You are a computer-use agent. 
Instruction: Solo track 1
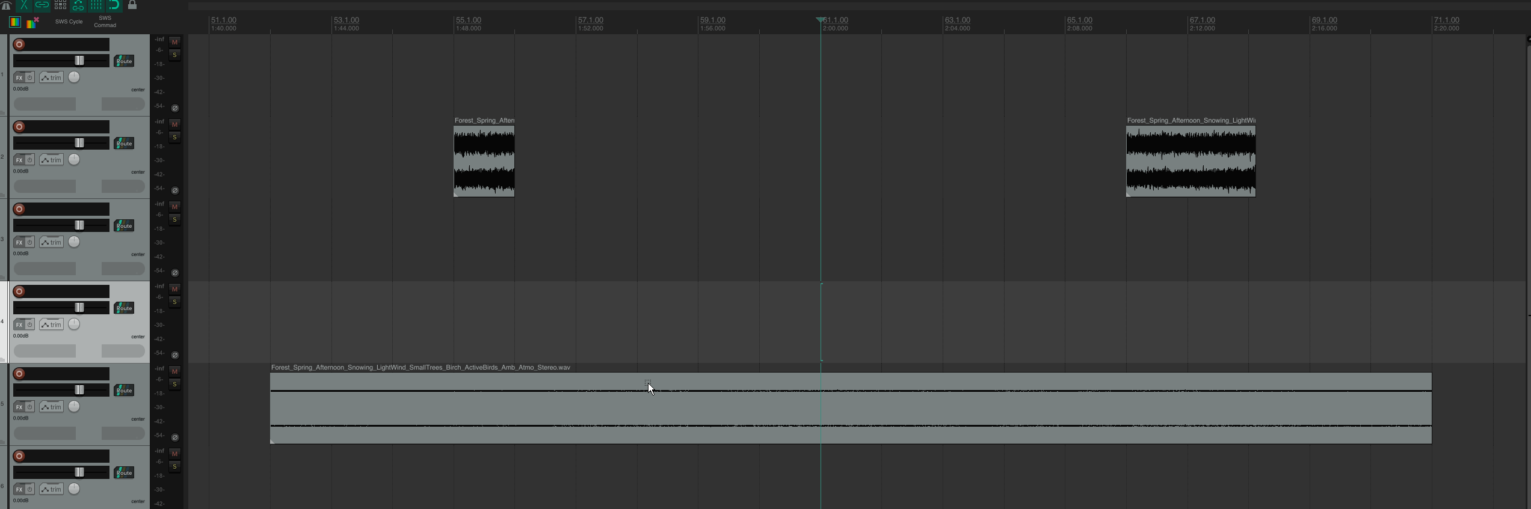tap(175, 55)
